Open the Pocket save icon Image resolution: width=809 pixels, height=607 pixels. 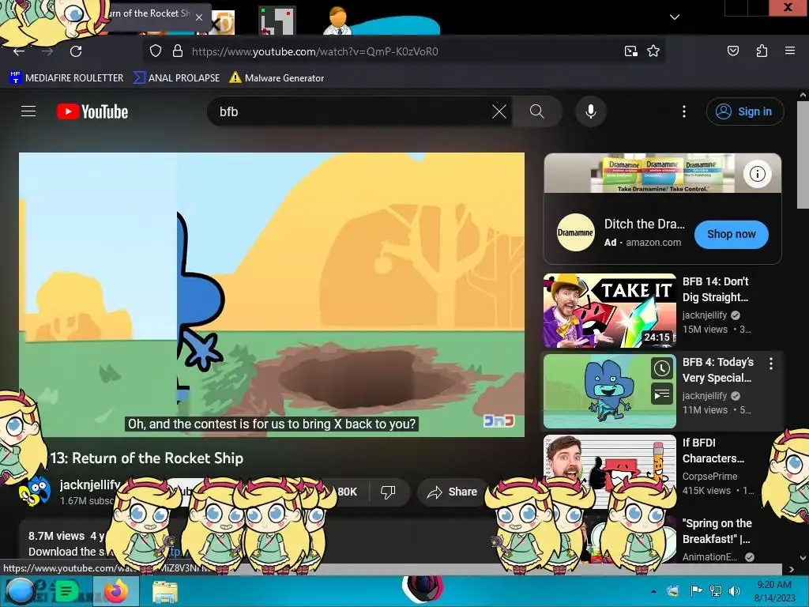click(732, 51)
